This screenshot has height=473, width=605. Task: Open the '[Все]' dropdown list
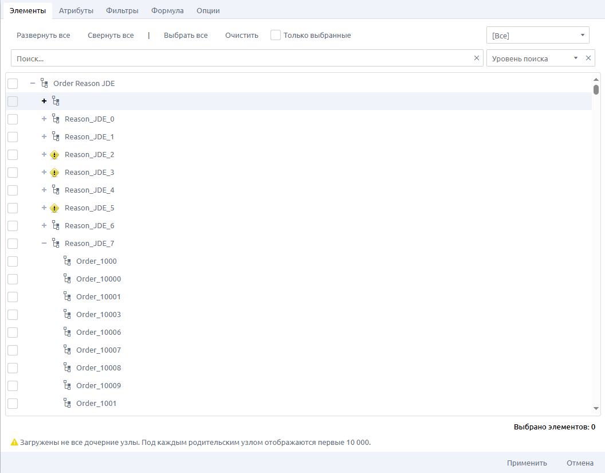[x=537, y=36]
